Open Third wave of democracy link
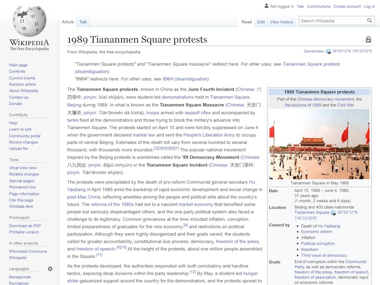The width and height of the screenshot is (380, 285). click(324, 255)
